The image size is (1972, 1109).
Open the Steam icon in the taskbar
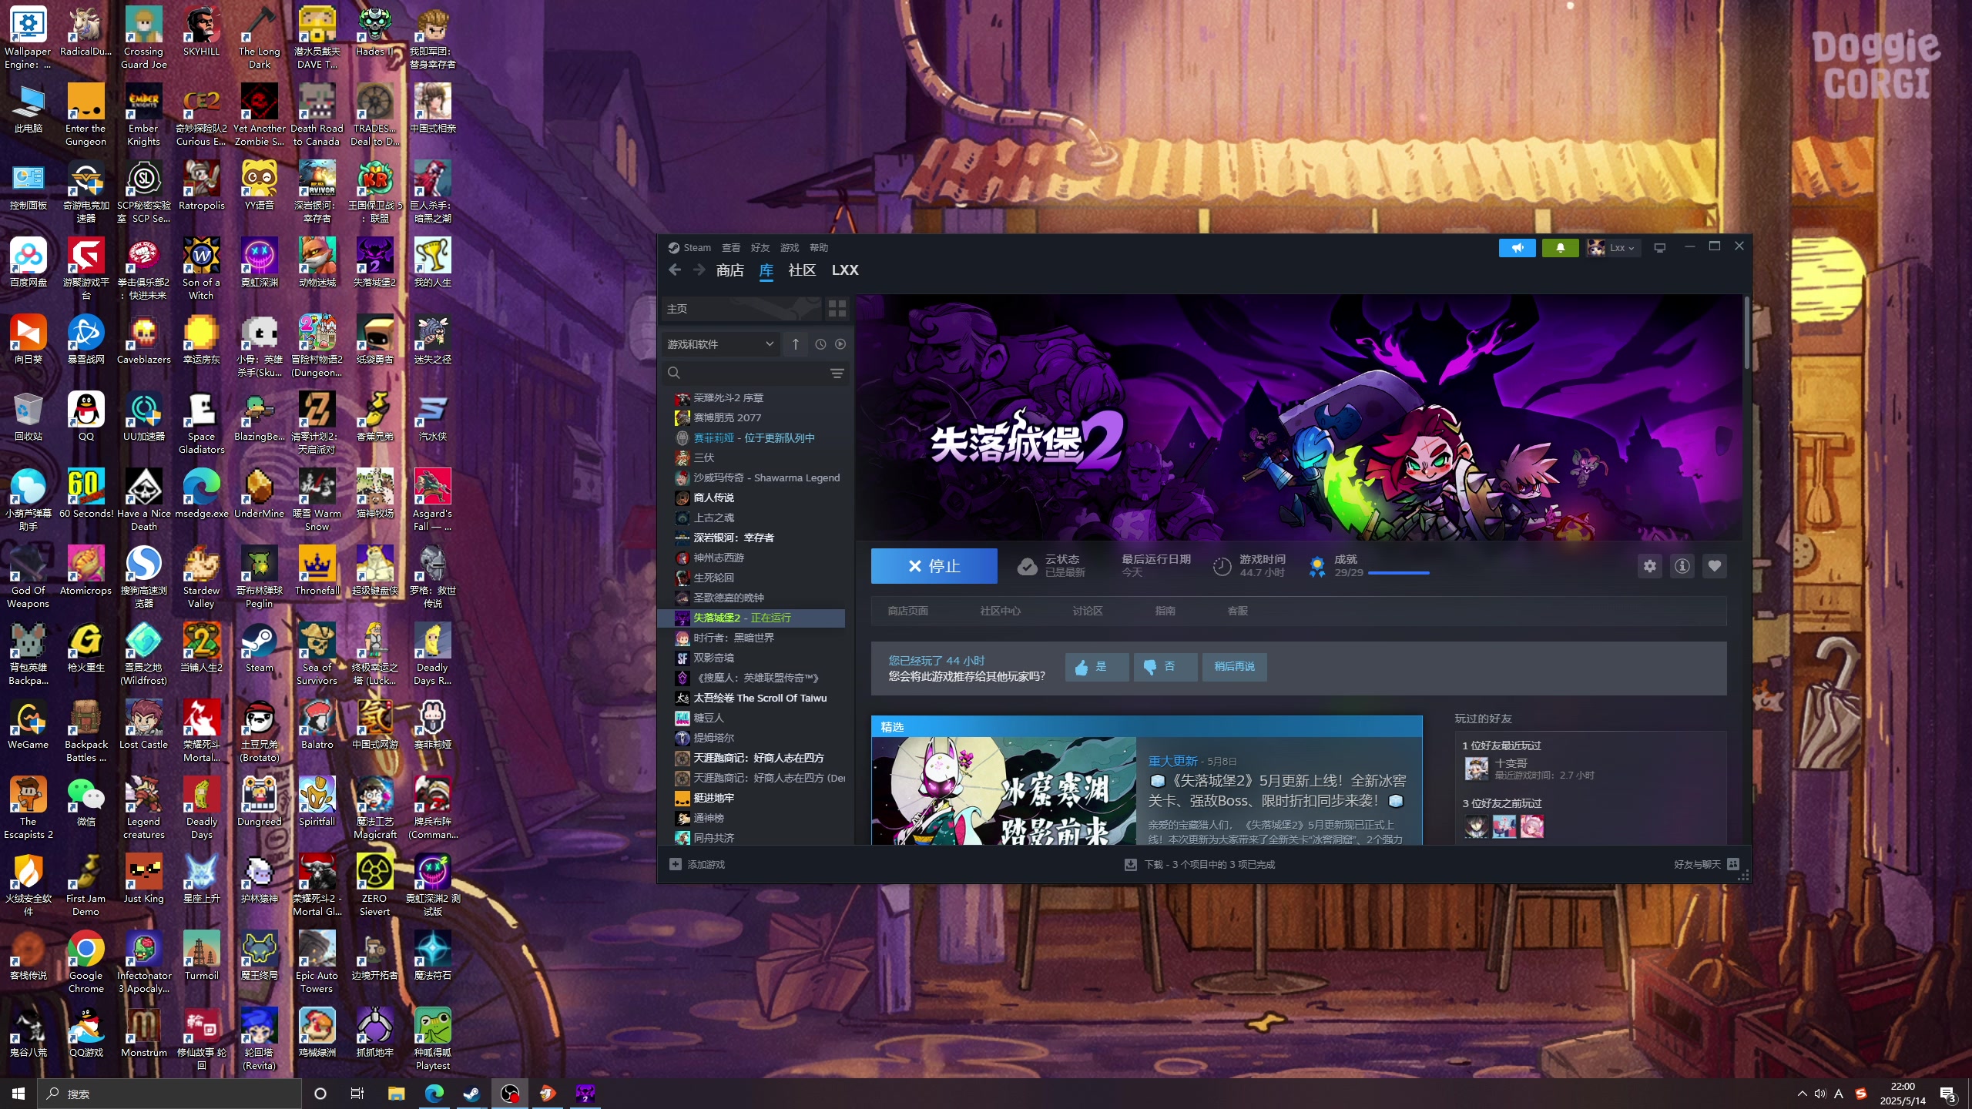(471, 1094)
